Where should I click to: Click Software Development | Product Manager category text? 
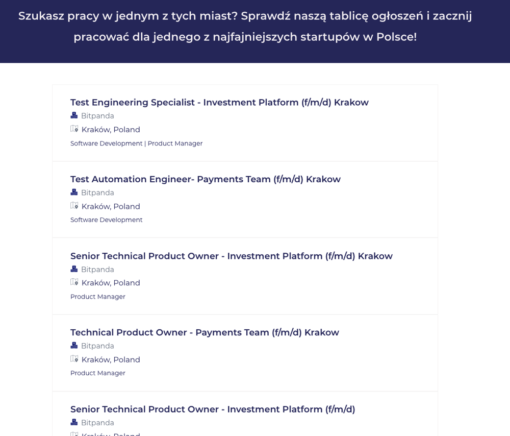[x=136, y=143]
